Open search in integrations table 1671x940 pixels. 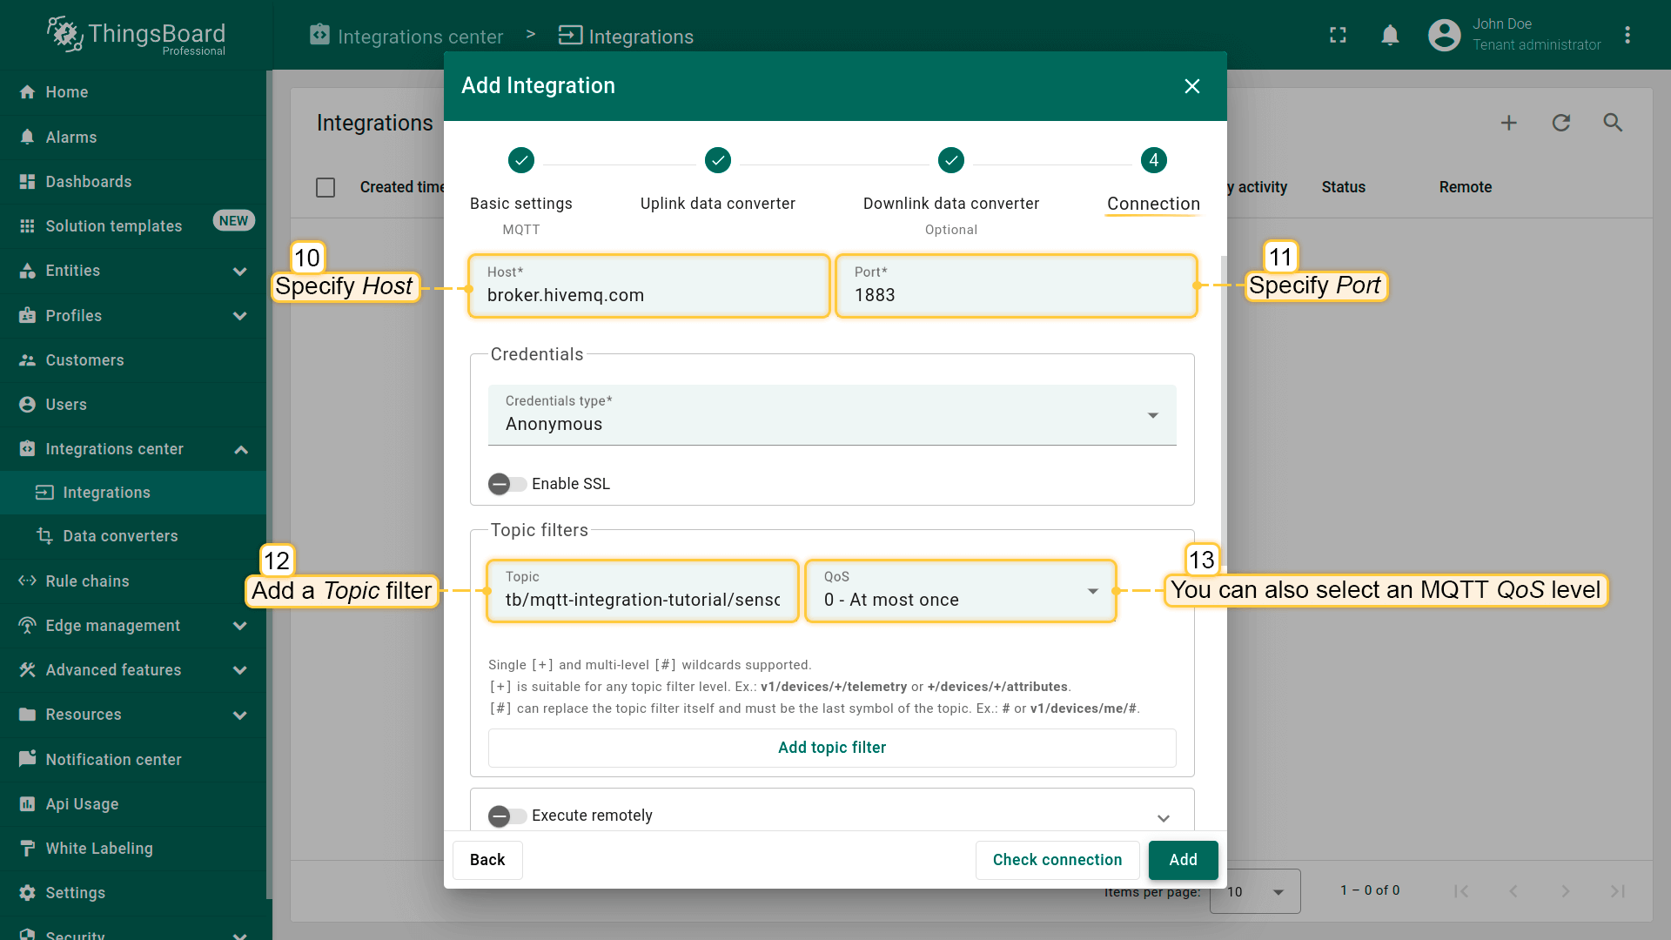coord(1613,123)
